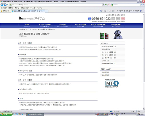Click the robot illustration in the banner
Screen dimensions: 145x116
[x=118, y=34]
